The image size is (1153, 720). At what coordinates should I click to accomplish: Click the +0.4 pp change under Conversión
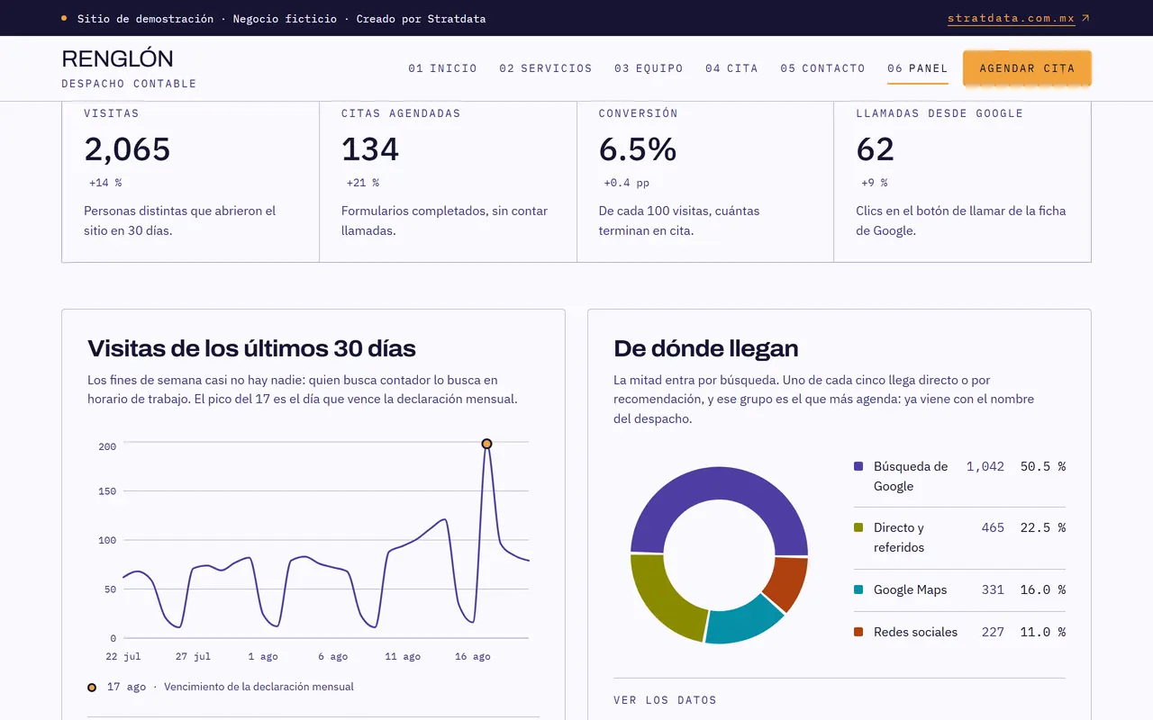[x=626, y=183]
